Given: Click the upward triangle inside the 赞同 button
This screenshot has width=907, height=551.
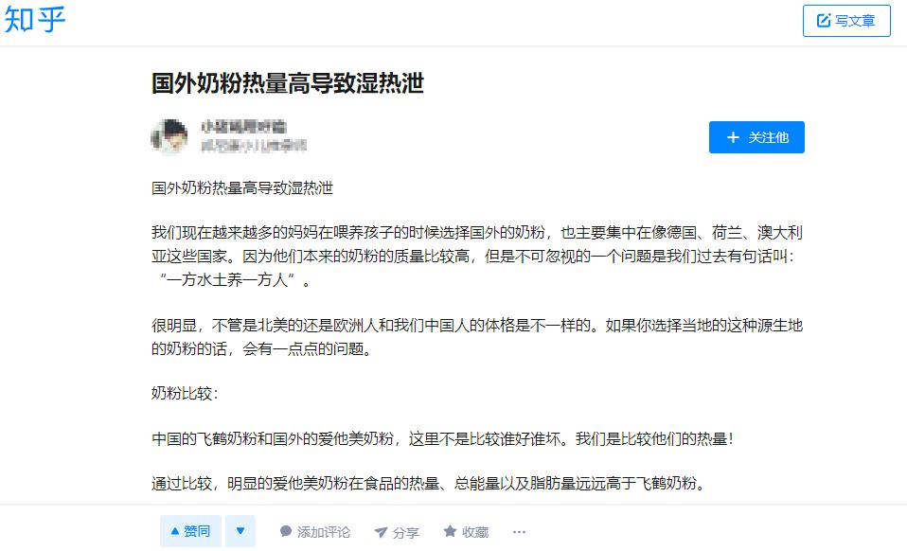Looking at the screenshot, I should [177, 531].
